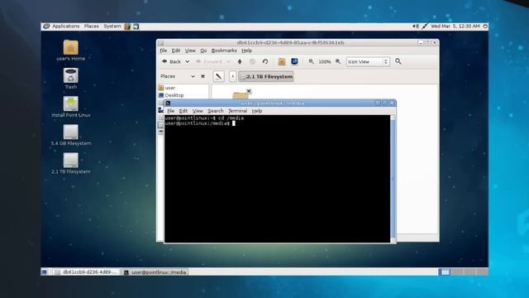Open the System menu in top panel

[112, 26]
